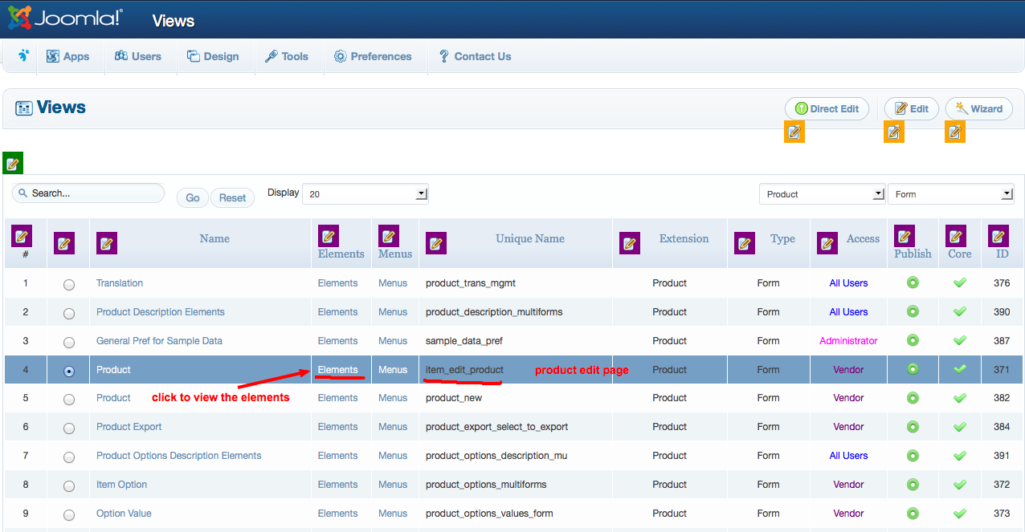Select radio button for Translation row
Screen dimensions: 1025x532
coord(69,284)
